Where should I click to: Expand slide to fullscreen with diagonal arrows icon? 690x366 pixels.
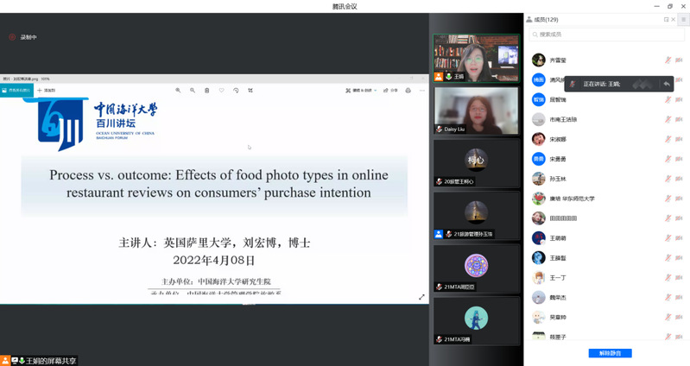click(421, 297)
